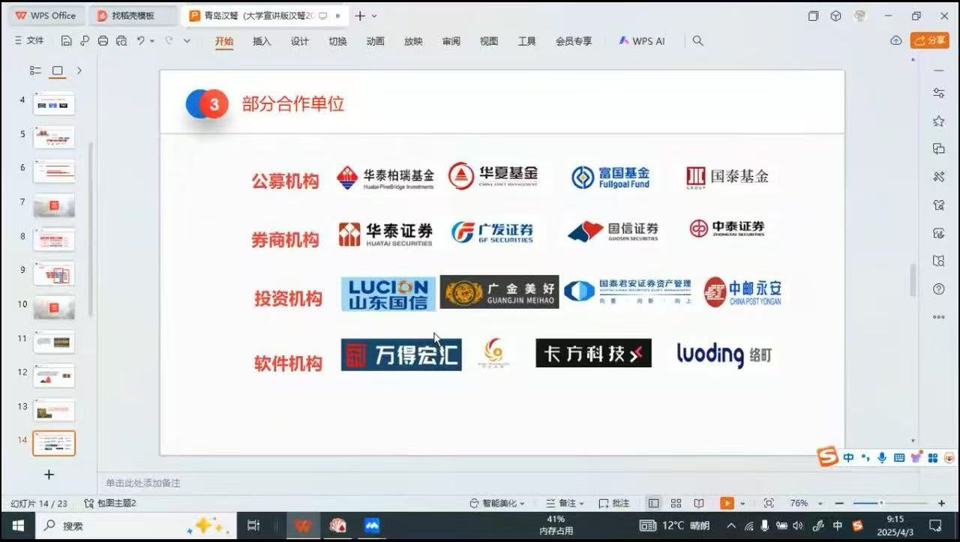The image size is (960, 542).
Task: Open the help question-mark icon in right sidebar
Action: pyautogui.click(x=938, y=289)
